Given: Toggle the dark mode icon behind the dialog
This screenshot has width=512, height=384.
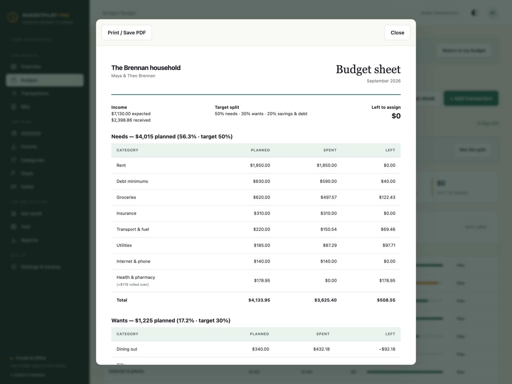Looking at the screenshot, I should pos(474,13).
